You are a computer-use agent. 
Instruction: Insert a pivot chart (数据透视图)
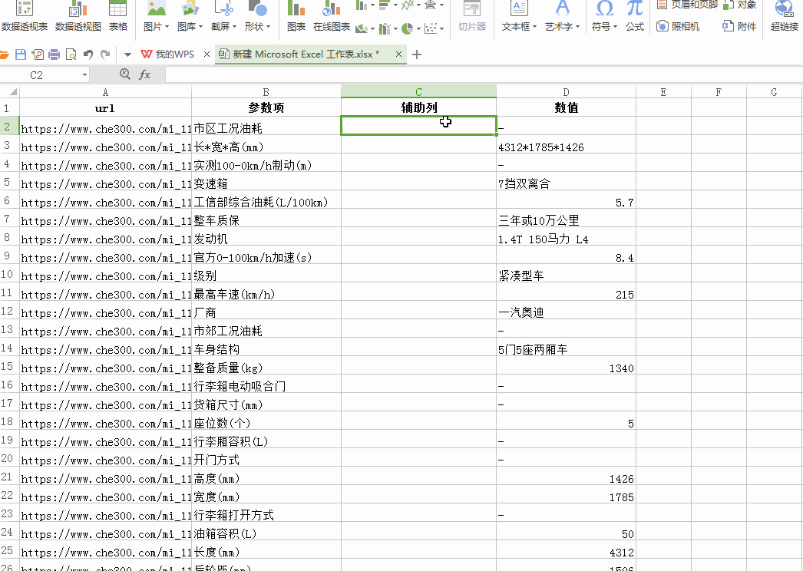click(x=78, y=16)
